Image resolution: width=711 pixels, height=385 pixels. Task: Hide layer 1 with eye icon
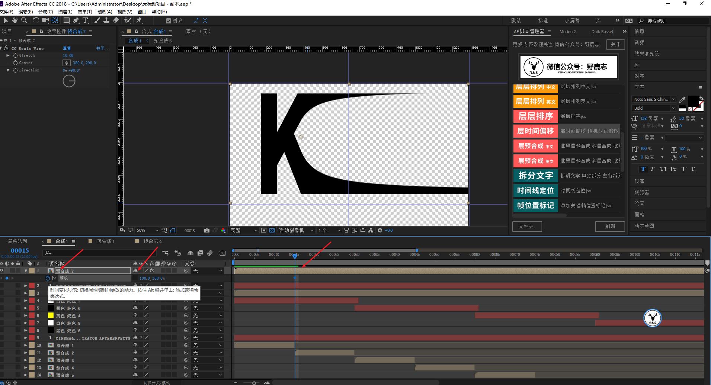pos(2,271)
